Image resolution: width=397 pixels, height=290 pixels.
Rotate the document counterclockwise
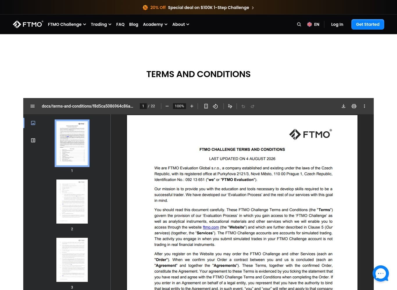click(x=215, y=106)
